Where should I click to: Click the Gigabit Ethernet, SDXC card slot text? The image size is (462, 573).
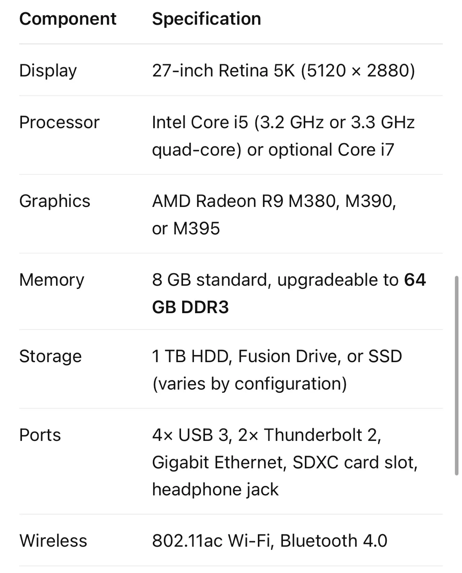285,462
